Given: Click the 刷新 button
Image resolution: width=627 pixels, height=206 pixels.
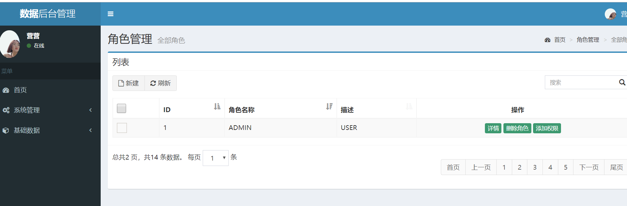Looking at the screenshot, I should 161,83.
